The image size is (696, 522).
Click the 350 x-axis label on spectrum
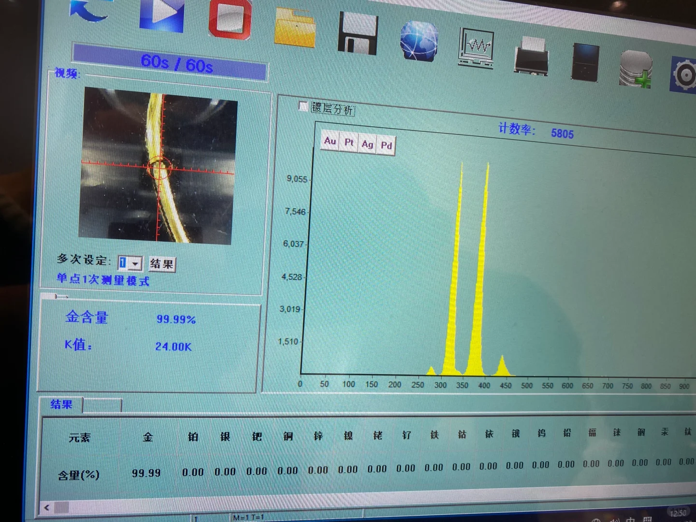point(462,385)
